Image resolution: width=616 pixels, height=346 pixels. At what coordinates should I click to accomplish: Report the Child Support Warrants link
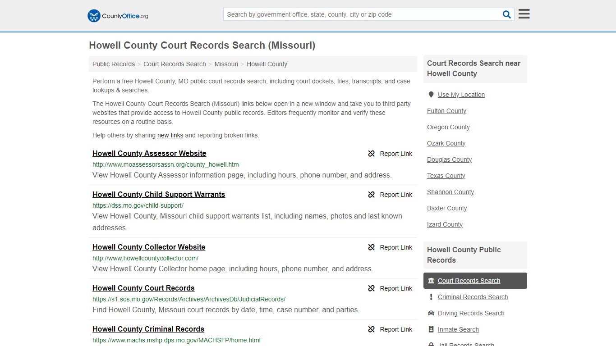[390, 195]
